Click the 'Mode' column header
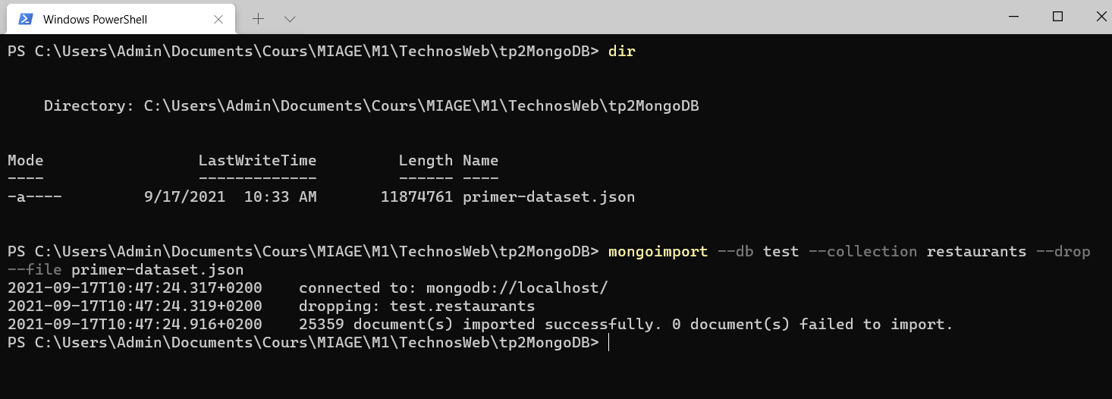Image resolution: width=1112 pixels, height=399 pixels. [x=26, y=160]
